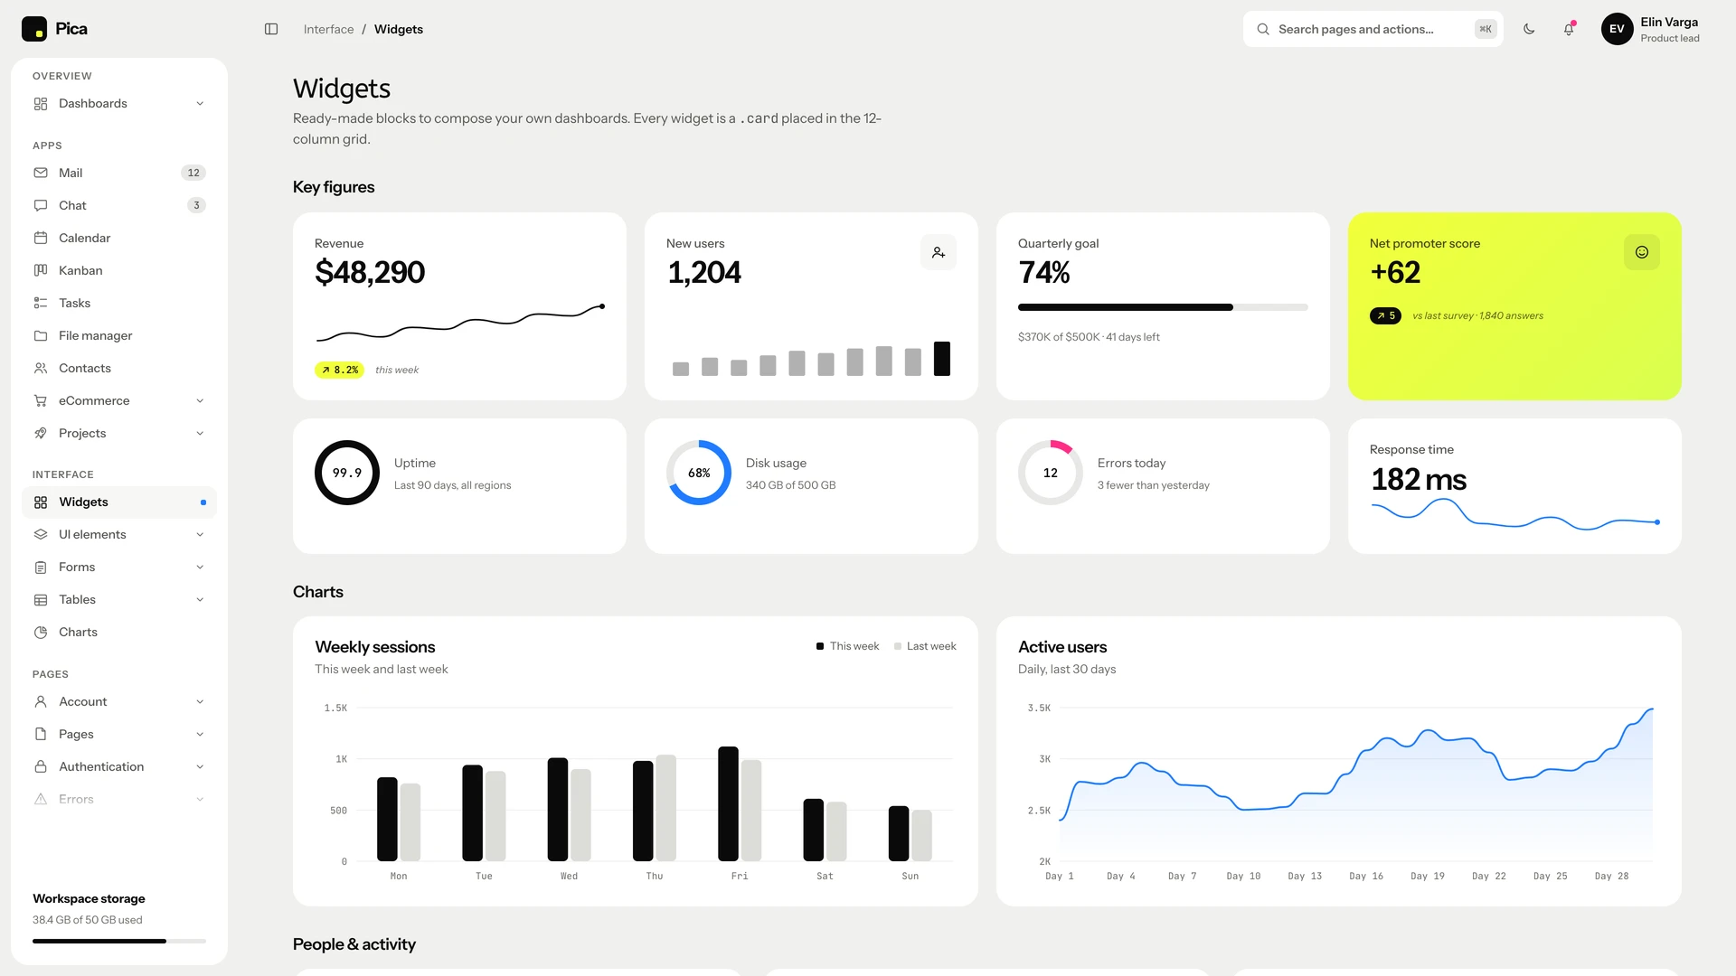Open Kanban board in the sidebar
This screenshot has width=1736, height=976.
point(119,270)
